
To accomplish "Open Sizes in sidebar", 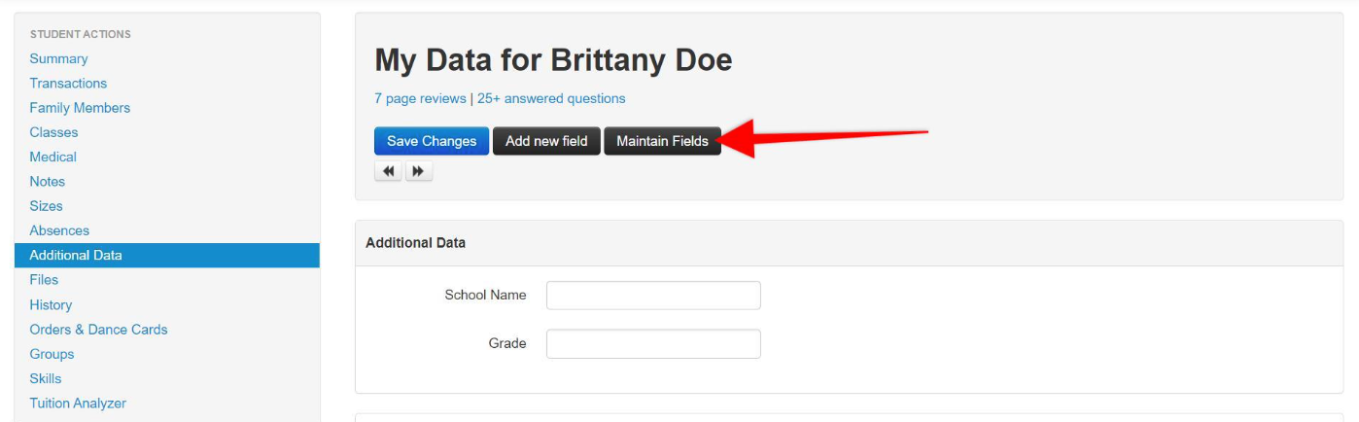I will click(46, 206).
